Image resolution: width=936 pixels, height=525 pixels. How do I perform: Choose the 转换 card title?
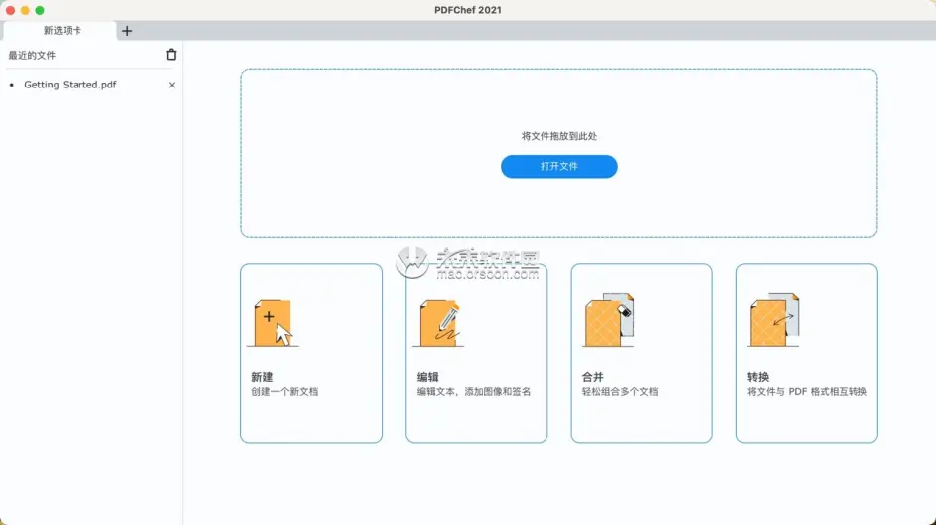(758, 377)
